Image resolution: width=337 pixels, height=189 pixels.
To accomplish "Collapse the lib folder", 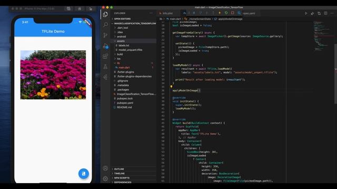I will point(133,63).
